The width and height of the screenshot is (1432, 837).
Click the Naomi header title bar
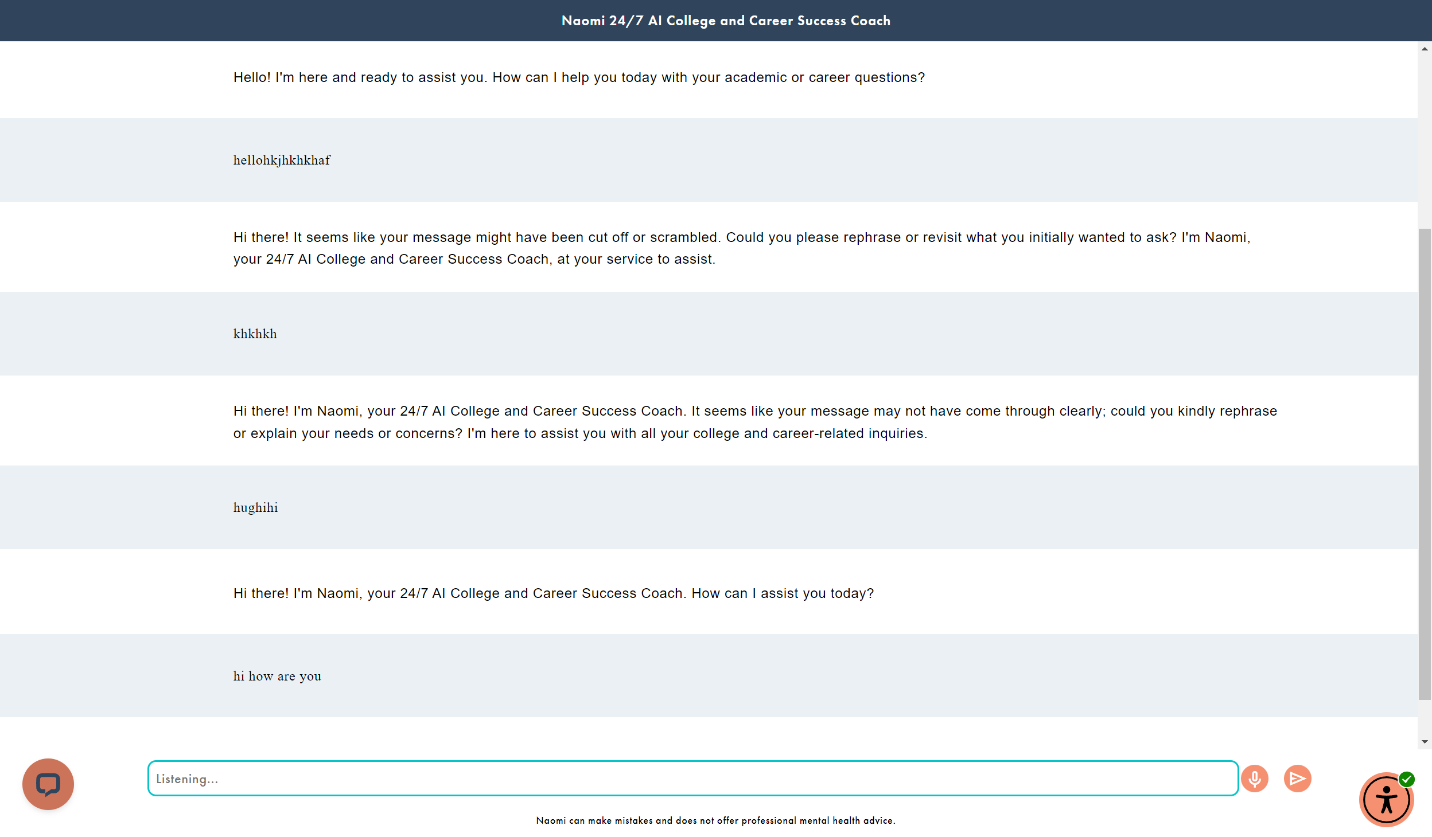point(725,21)
